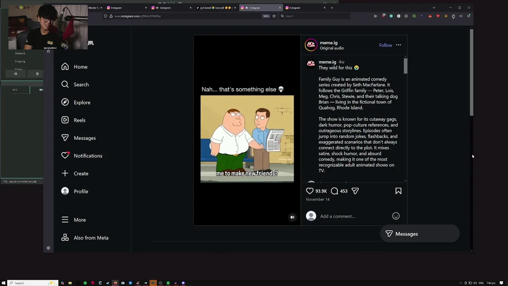
Task: Open settings gear in GoXLR window
Action: pos(48,248)
